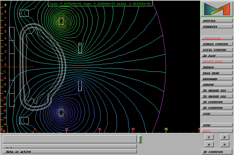The image size is (234, 155).
Task: Click the bottom-right 2D COUNTOUR label button
Action: (x=217, y=152)
